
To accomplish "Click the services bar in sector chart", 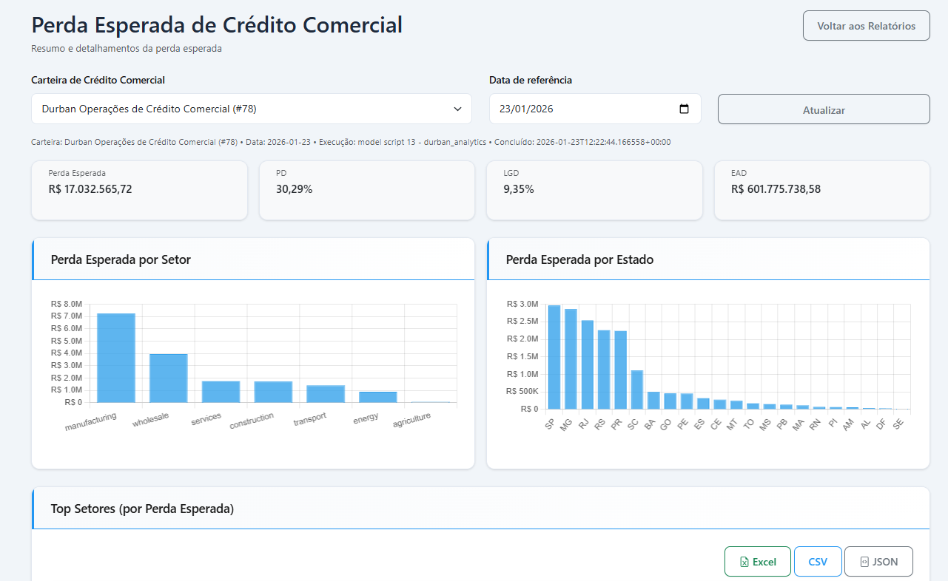I will (221, 392).
